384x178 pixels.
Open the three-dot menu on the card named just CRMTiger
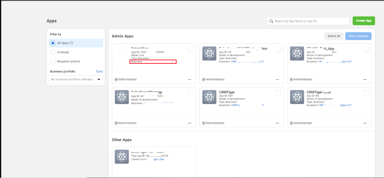coord(277,123)
